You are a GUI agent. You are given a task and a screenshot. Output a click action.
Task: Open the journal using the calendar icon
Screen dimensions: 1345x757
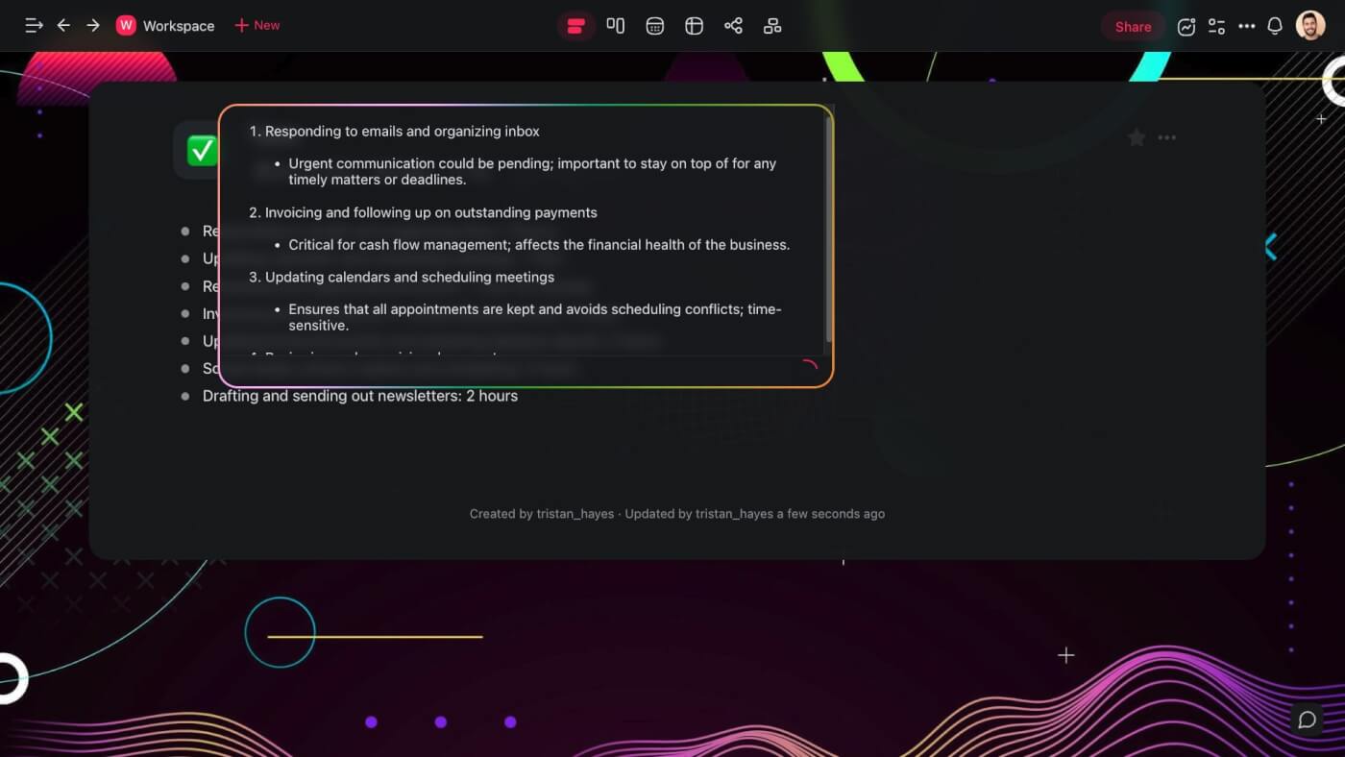tap(654, 25)
